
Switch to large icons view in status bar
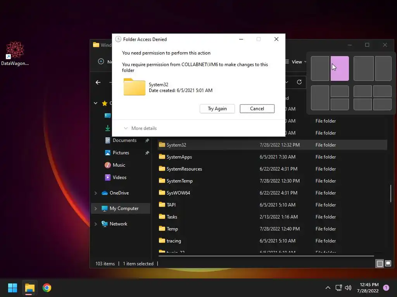[388, 264]
